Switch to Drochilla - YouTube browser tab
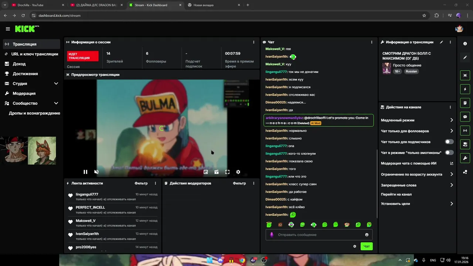This screenshot has height=266, width=473. point(38,5)
